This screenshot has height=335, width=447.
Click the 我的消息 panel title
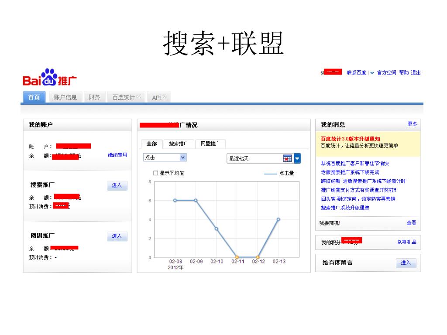click(333, 125)
